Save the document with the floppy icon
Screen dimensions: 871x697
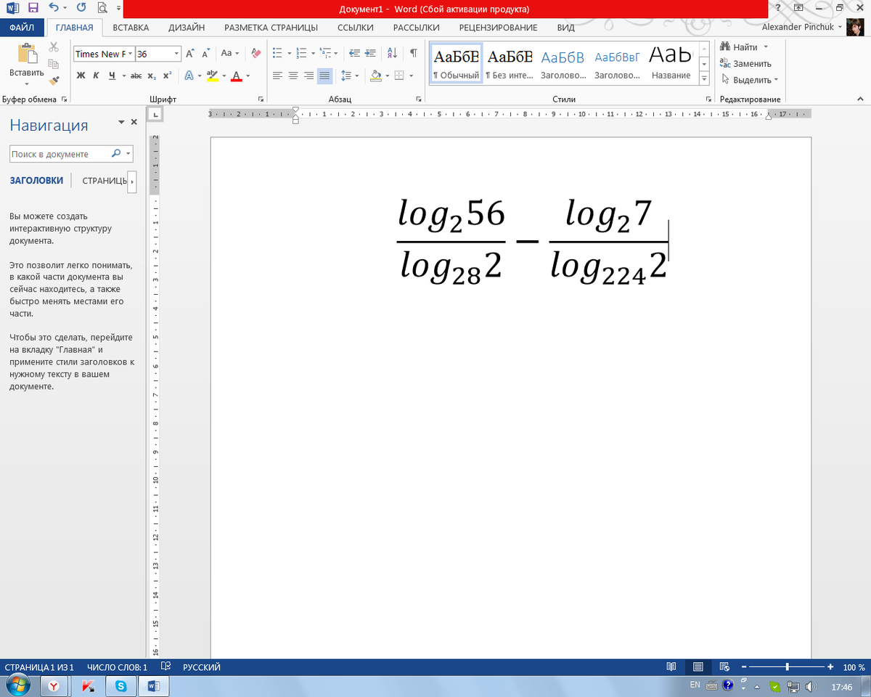pos(33,8)
